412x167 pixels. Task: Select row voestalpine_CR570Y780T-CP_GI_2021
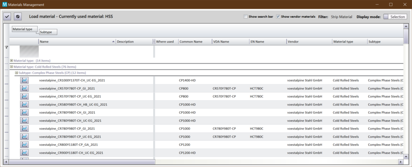pos(206,88)
